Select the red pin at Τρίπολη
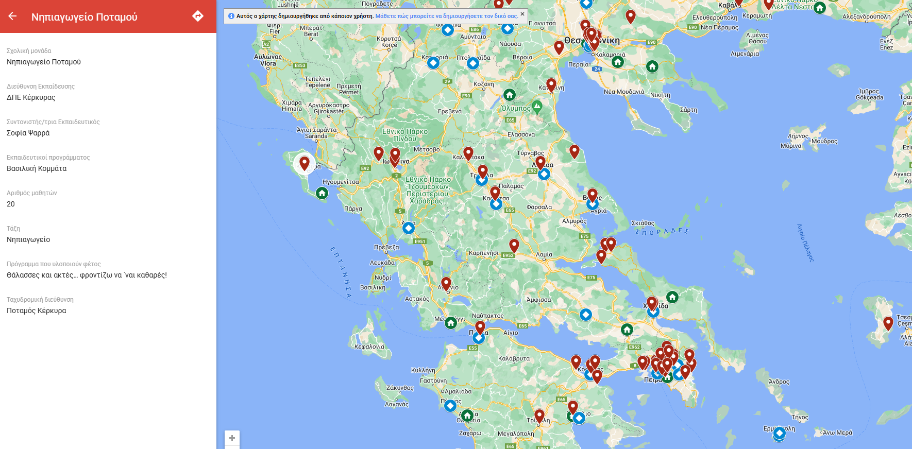The image size is (912, 449). coord(539,416)
